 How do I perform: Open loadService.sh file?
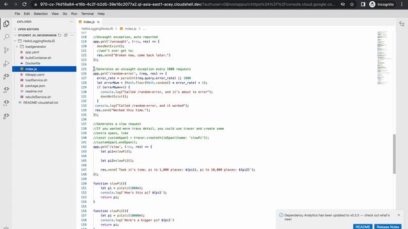point(36,80)
